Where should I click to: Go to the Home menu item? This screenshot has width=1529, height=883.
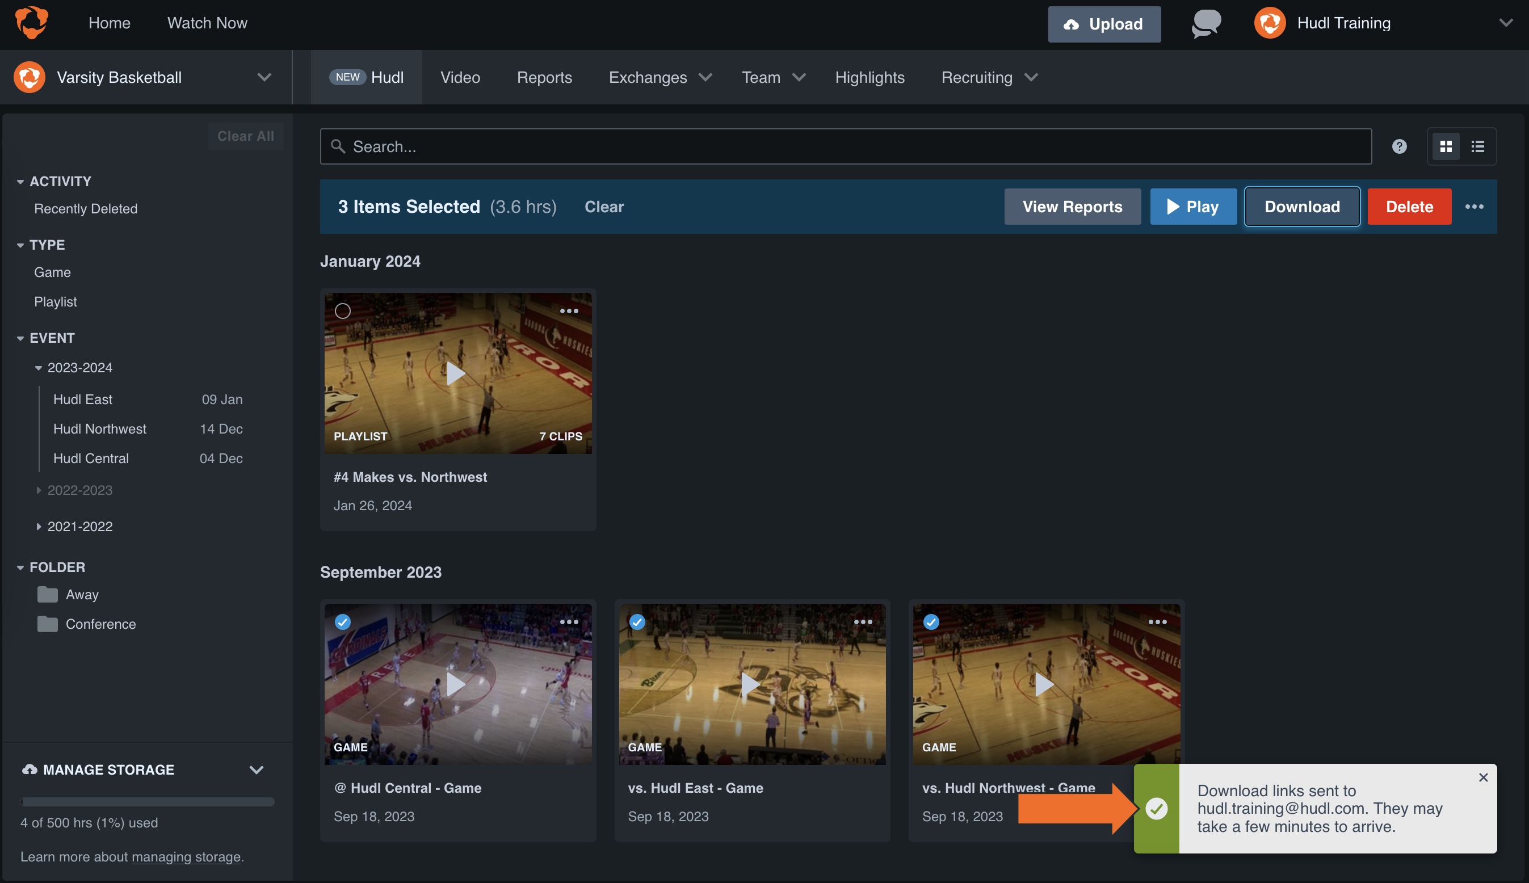[x=109, y=23]
